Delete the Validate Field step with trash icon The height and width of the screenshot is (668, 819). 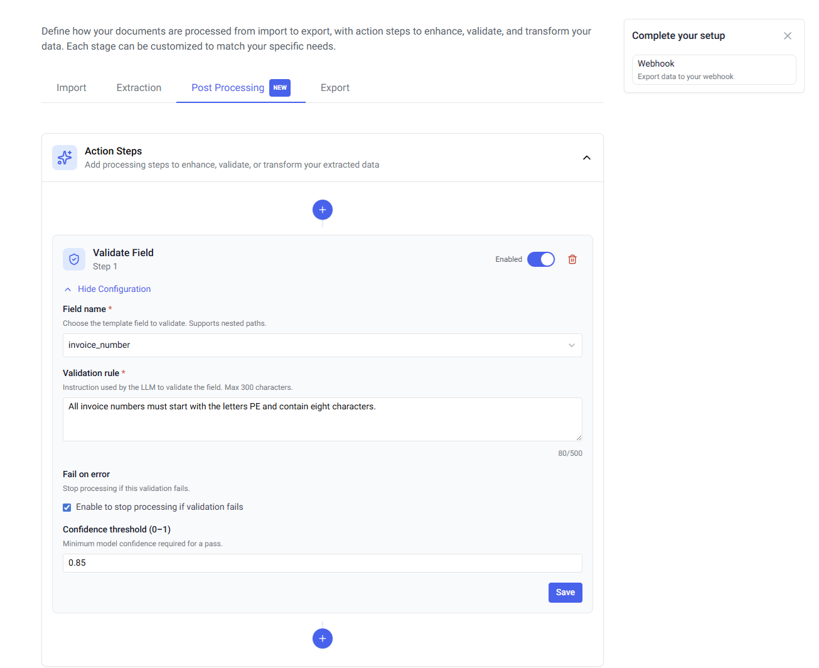click(572, 259)
